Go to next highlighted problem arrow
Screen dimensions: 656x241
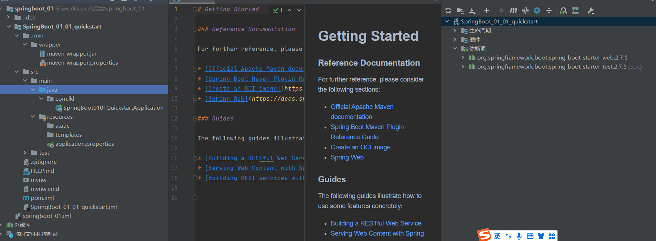tap(299, 10)
